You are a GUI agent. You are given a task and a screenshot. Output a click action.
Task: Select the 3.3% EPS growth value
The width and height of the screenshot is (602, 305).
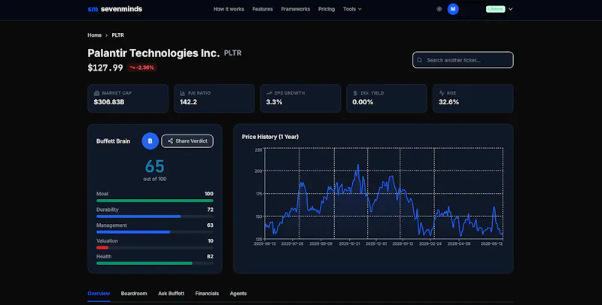[274, 102]
